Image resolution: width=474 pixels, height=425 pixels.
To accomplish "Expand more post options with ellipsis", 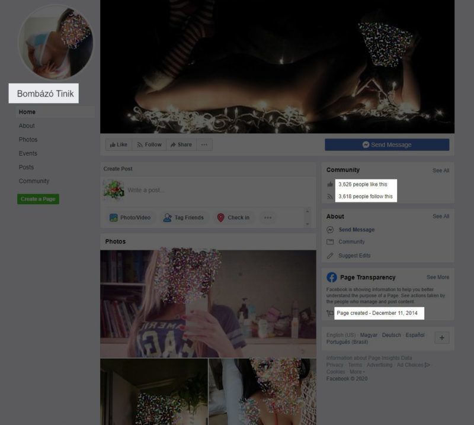I will 268,217.
